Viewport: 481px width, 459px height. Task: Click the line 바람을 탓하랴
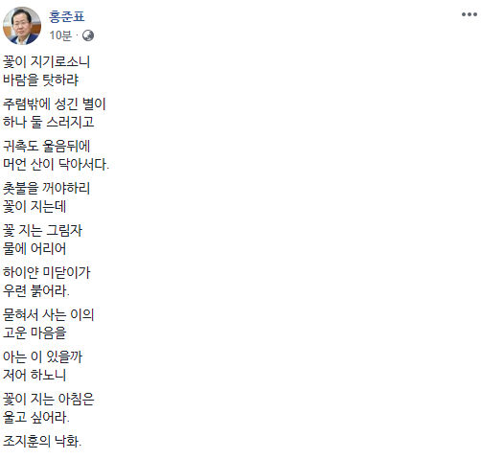(x=40, y=80)
